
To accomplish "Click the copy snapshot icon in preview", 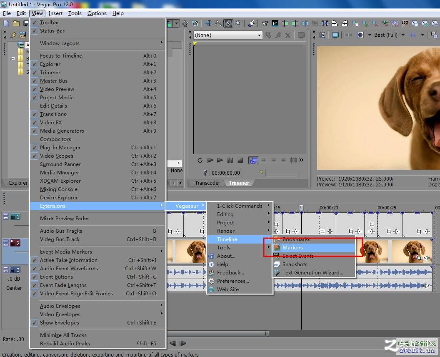I will click(x=434, y=35).
